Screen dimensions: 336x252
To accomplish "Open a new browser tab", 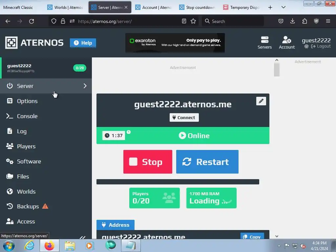I will click(270, 8).
